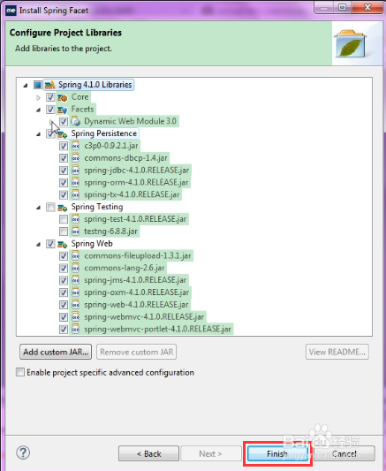Cancel the Install Spring Facet wizard
This screenshot has height=471, width=386.
point(344,453)
